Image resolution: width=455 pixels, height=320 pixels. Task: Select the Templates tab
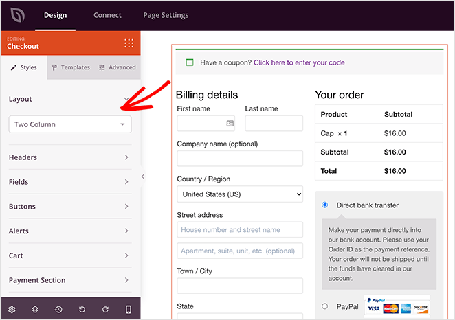(x=71, y=67)
